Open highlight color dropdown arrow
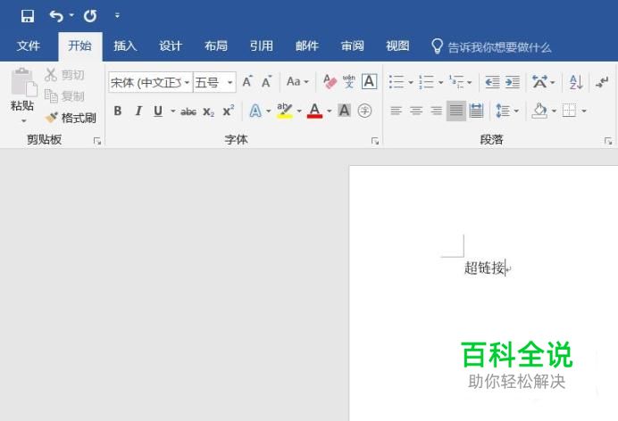Viewport: 618px width, 421px height. tap(299, 111)
